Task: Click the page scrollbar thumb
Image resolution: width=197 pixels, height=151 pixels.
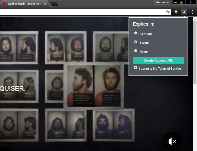Action: point(195,52)
